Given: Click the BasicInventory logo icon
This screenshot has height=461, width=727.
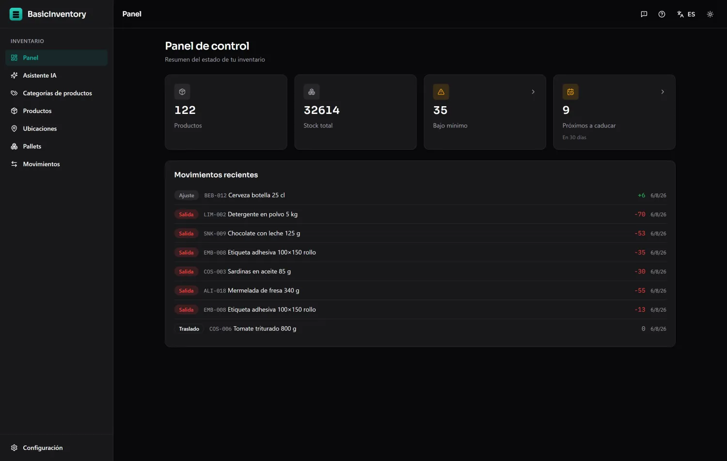Looking at the screenshot, I should (16, 14).
